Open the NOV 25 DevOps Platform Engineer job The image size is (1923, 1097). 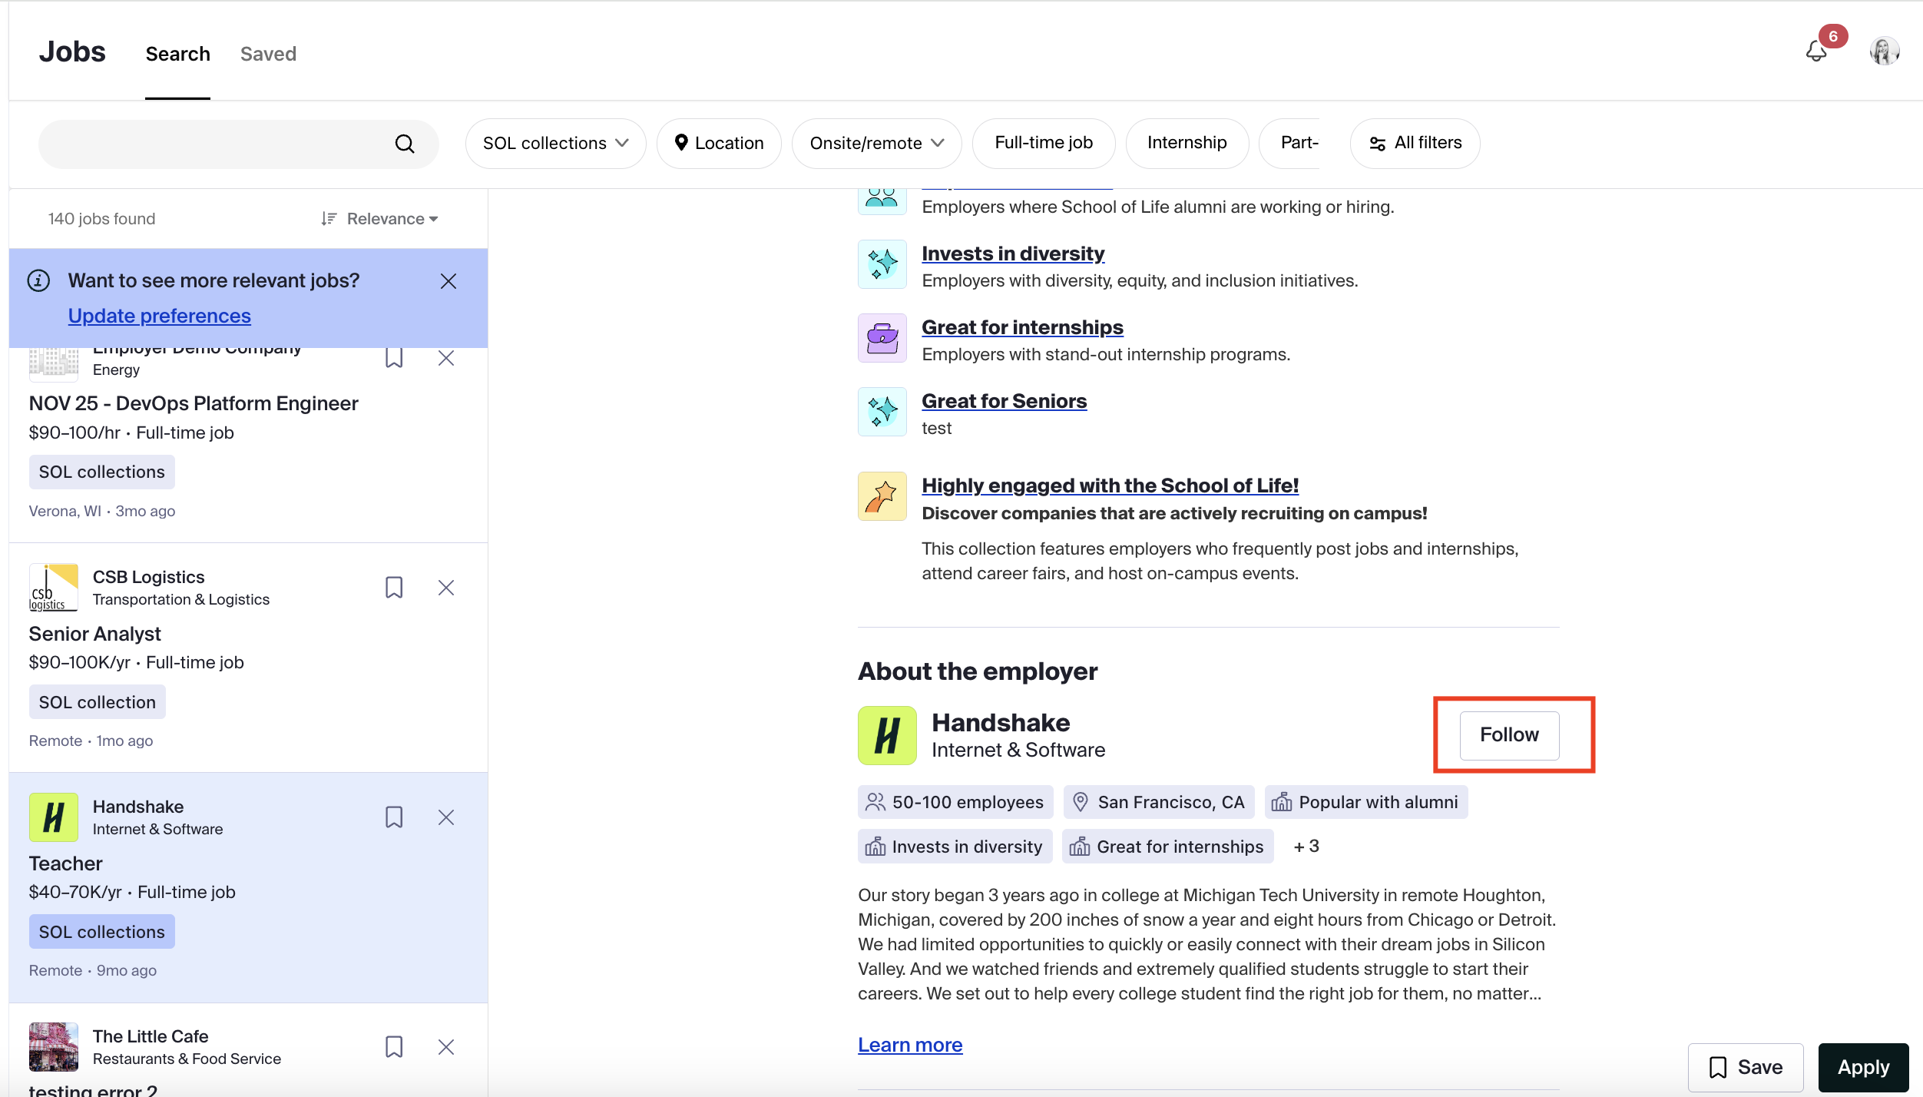click(x=194, y=403)
